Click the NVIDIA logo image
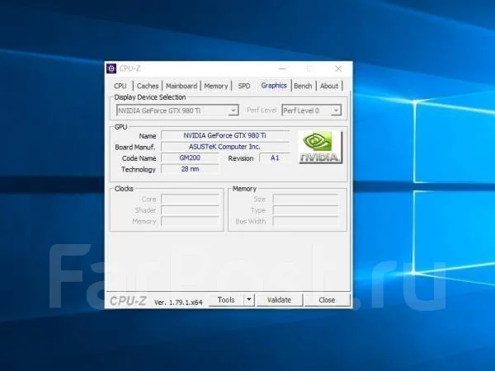This screenshot has width=495, height=371. pyautogui.click(x=320, y=147)
